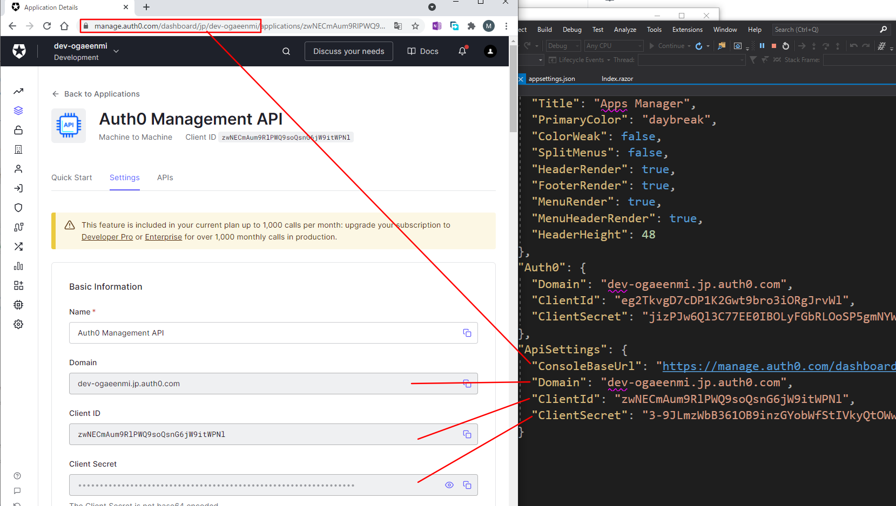Click the OneNote browser extension icon

(x=437, y=26)
